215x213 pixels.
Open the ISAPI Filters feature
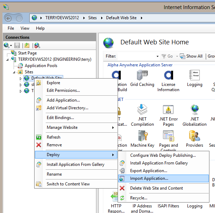(168, 206)
